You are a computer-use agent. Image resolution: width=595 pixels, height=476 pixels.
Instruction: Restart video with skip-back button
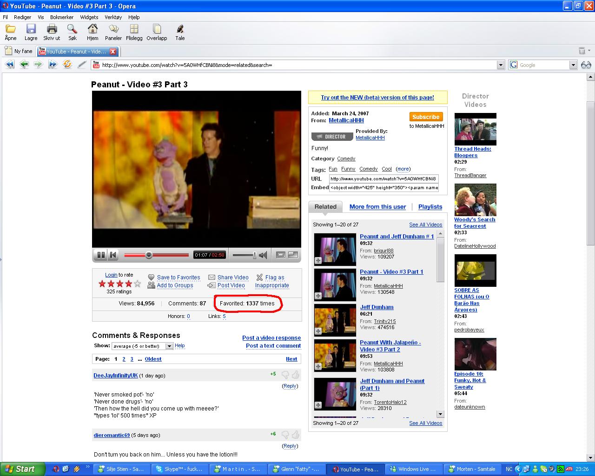pyautogui.click(x=113, y=255)
